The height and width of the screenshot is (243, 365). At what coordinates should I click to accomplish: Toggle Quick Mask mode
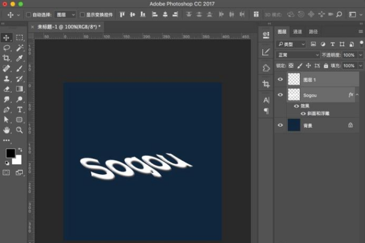[6, 173]
